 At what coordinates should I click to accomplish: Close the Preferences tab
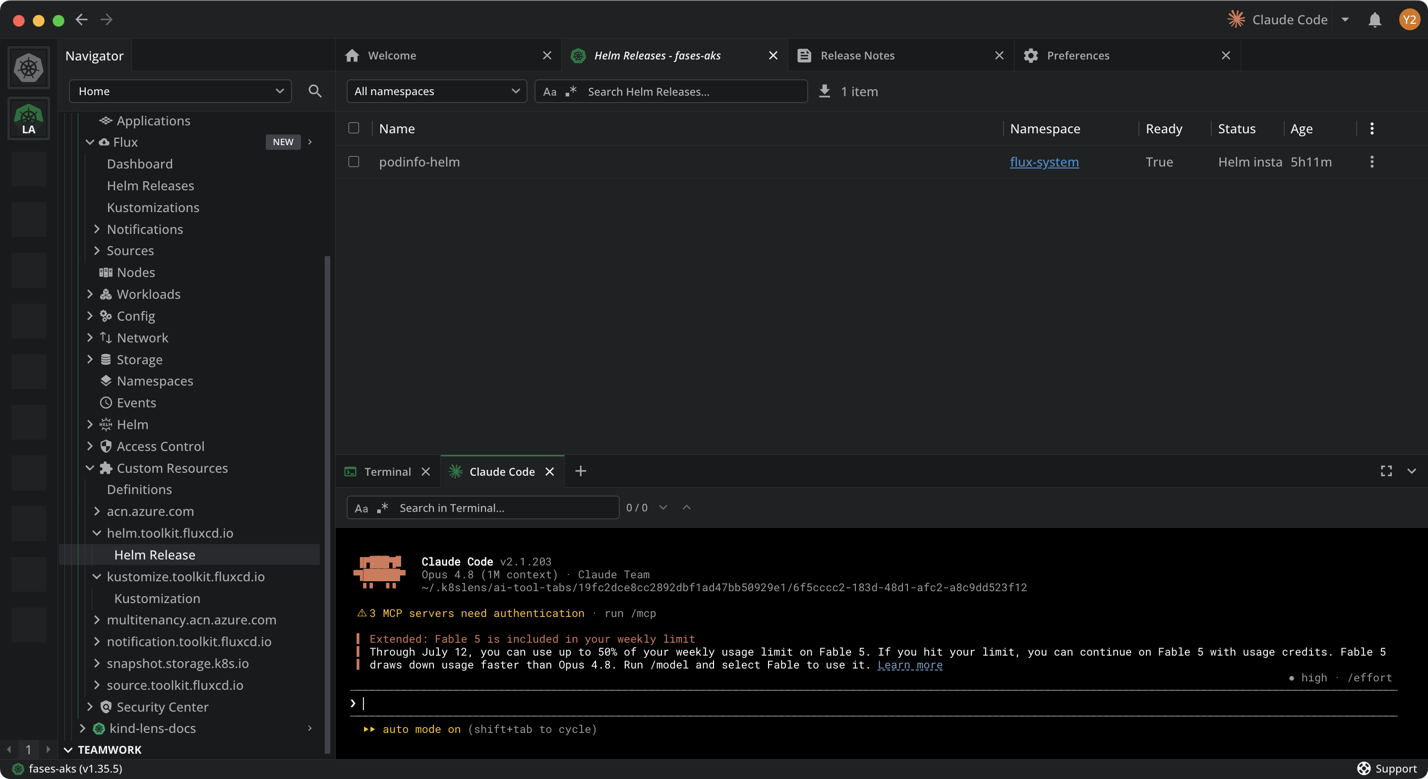click(1226, 56)
